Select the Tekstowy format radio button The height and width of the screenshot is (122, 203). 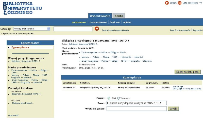[119, 98]
